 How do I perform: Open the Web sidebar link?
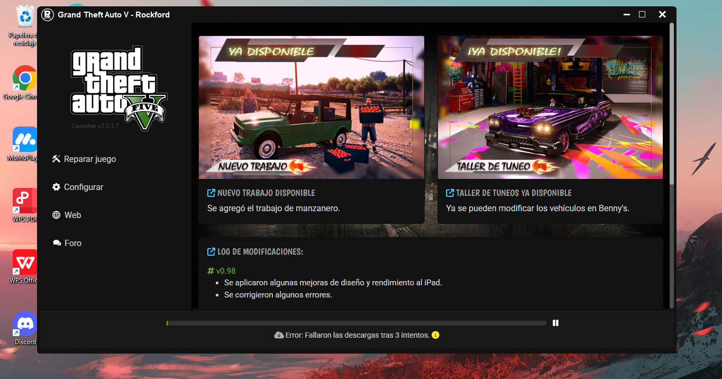(x=72, y=215)
